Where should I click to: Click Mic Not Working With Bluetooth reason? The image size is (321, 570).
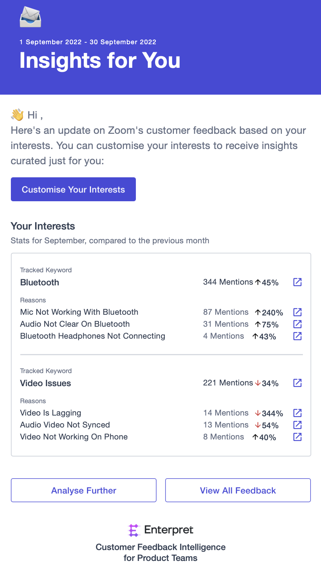coord(79,312)
